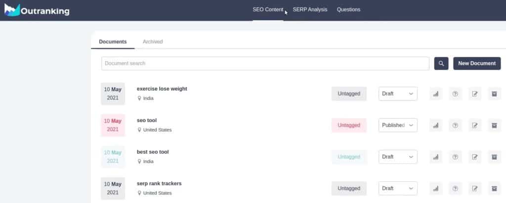The width and height of the screenshot is (506, 203).
Task: Click the New Document button
Action: click(476, 64)
